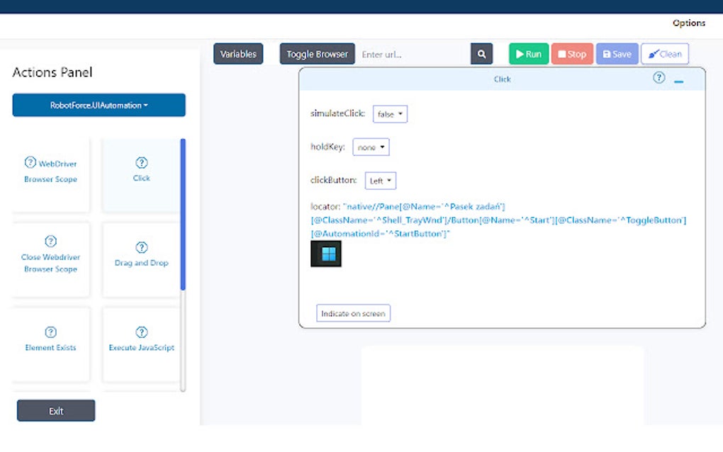Run the automation with the Run button
The height and width of the screenshot is (452, 723).
click(528, 53)
